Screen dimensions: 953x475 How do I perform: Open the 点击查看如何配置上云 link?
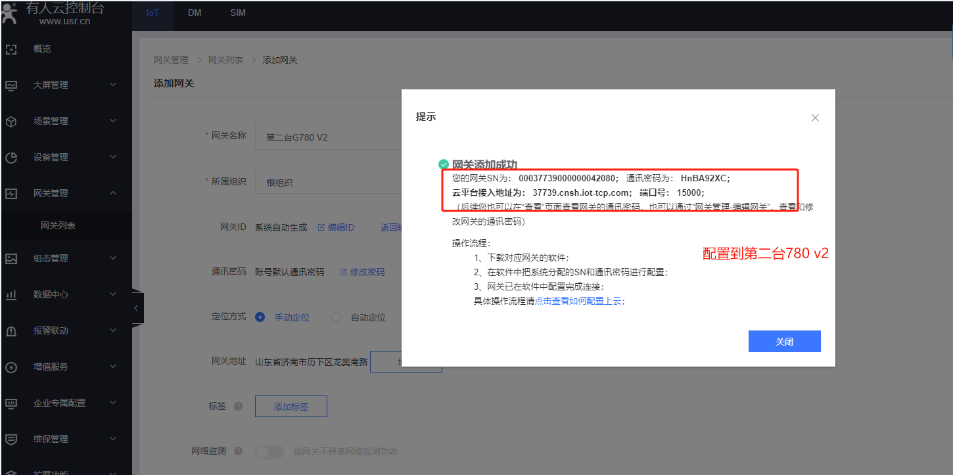(x=578, y=301)
